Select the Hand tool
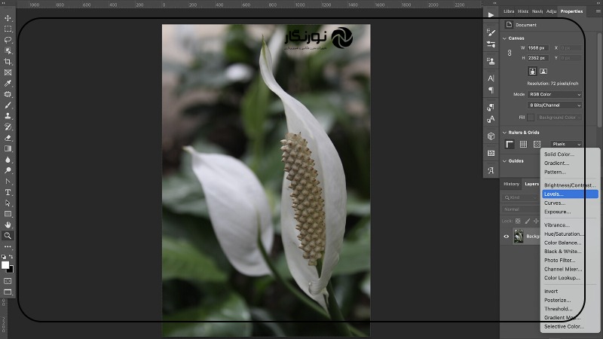The image size is (603, 339). (x=8, y=224)
